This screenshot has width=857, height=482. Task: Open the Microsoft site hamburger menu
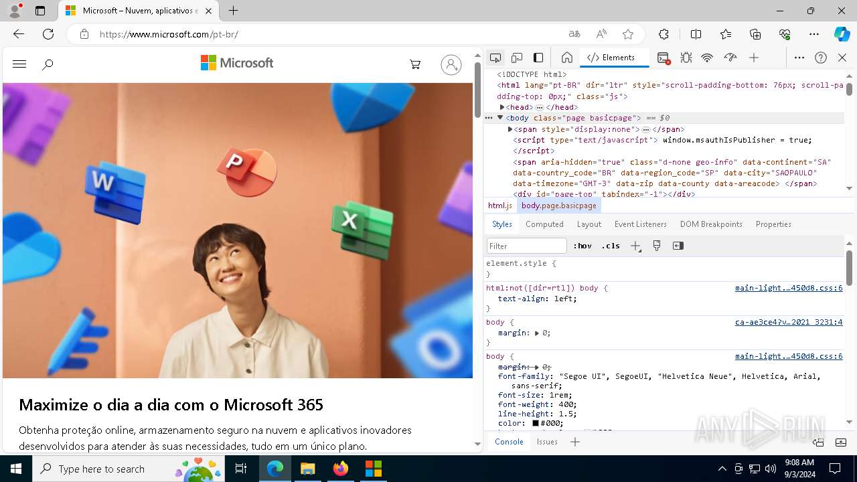pyautogui.click(x=19, y=64)
